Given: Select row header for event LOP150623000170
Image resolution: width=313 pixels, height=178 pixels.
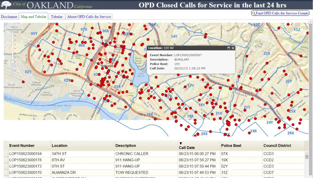Looking at the screenshot, I should (x=6, y=172).
